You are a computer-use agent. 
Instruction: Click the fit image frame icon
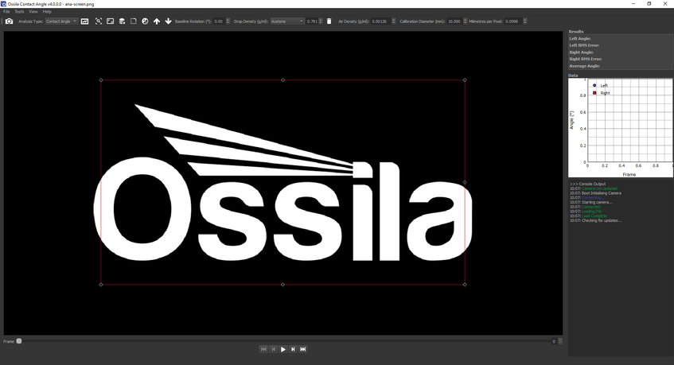111,21
